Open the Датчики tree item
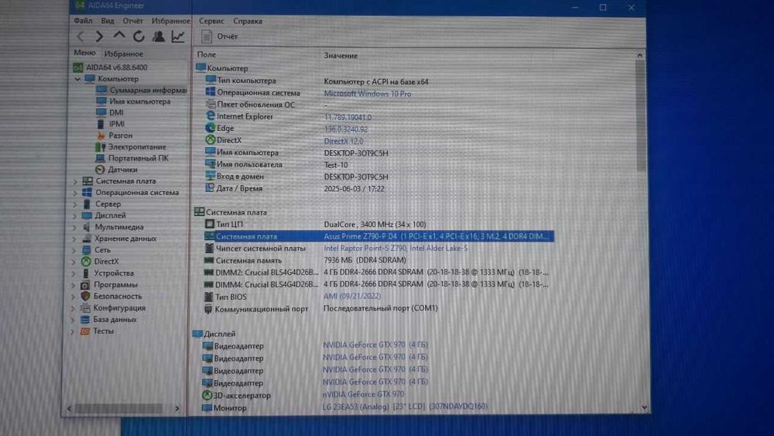This screenshot has width=774, height=436. (122, 170)
